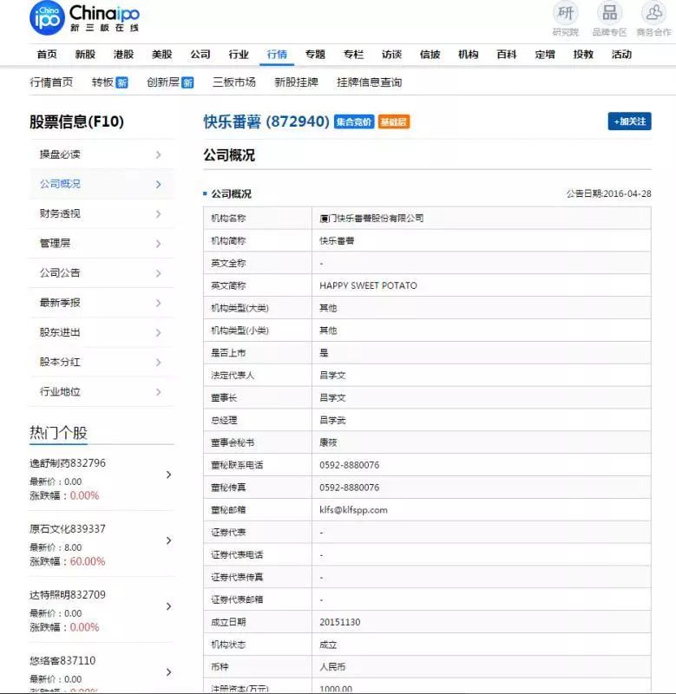Click the email klfs@klfspp.com
The height and width of the screenshot is (694, 676).
[353, 510]
